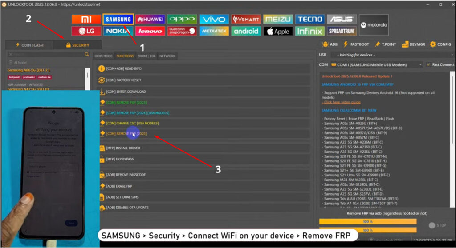
Task: Choose the Apple brand logo
Action: [x=278, y=31]
